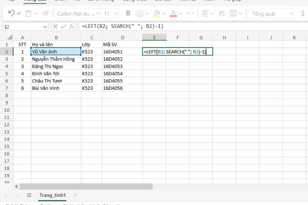This screenshot has width=308, height=205.
Task: Select row 2 header
Action: [x=7, y=52]
